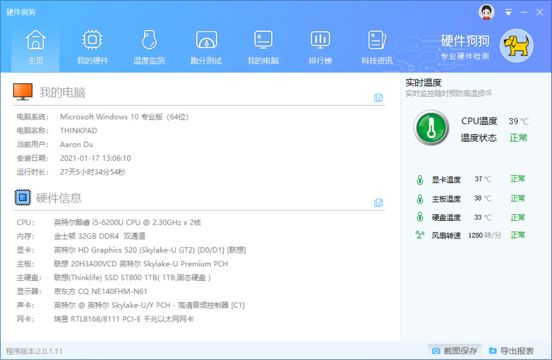Viewport: 552px width, 360px height.
Task: Switch to the 排行榜 ranking tab
Action: tap(320, 46)
